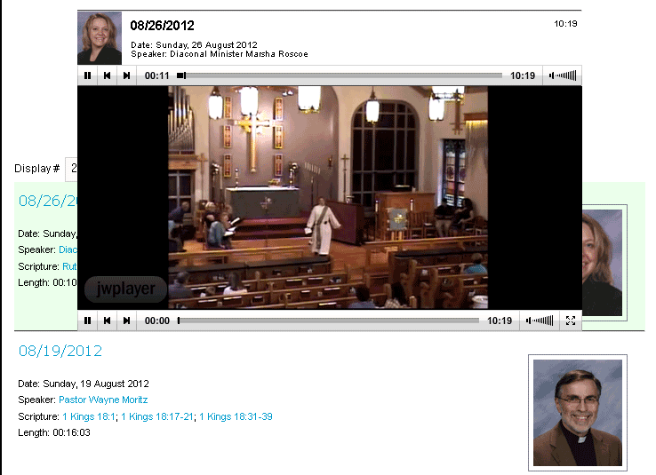This screenshot has width=656, height=475.
Task: Open the 1 Kings 18:31-39 scripture link
Action: (236, 416)
